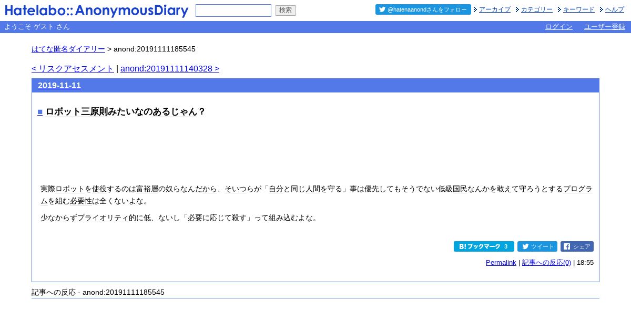Share the entry via ツイート button
This screenshot has height=331, width=631.
click(x=537, y=246)
